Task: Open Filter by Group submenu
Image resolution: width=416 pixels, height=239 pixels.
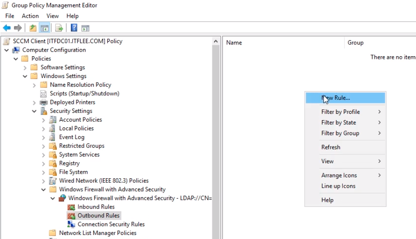Action: 346,133
